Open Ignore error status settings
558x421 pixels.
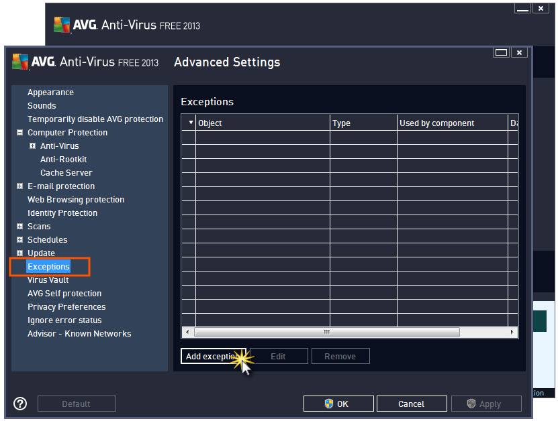click(x=64, y=320)
